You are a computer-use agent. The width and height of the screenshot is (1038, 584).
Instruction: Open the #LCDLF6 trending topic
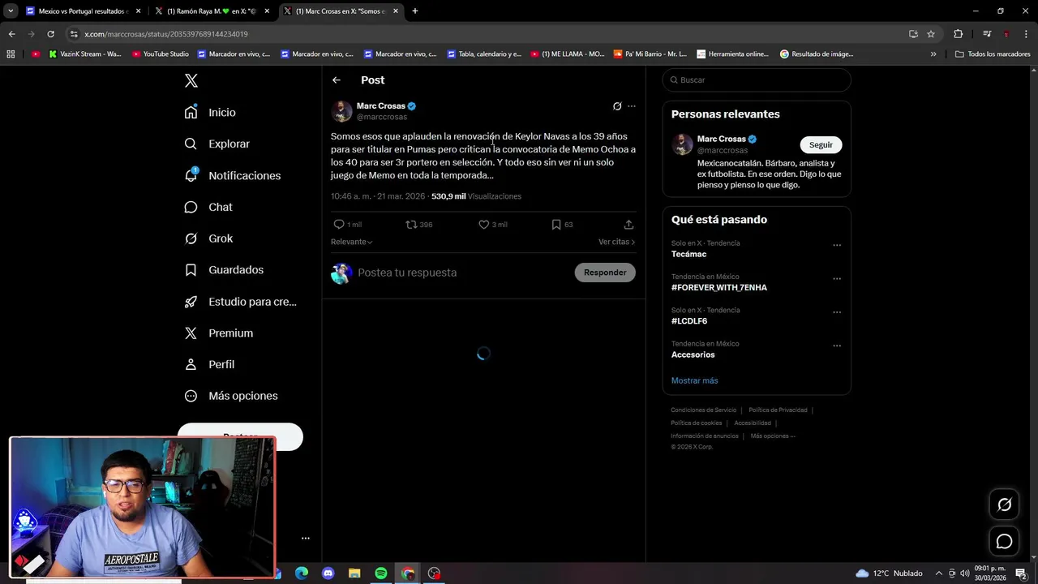pyautogui.click(x=689, y=321)
